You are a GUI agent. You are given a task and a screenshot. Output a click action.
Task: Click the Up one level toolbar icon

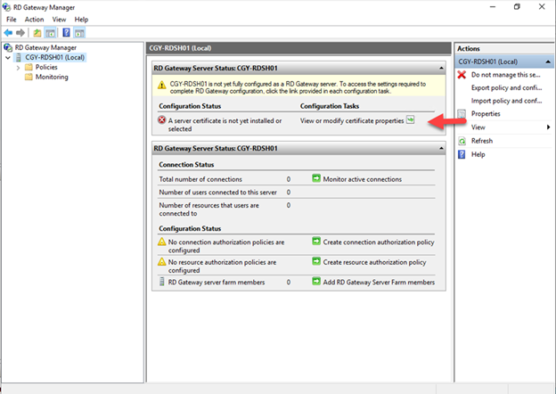(x=37, y=32)
